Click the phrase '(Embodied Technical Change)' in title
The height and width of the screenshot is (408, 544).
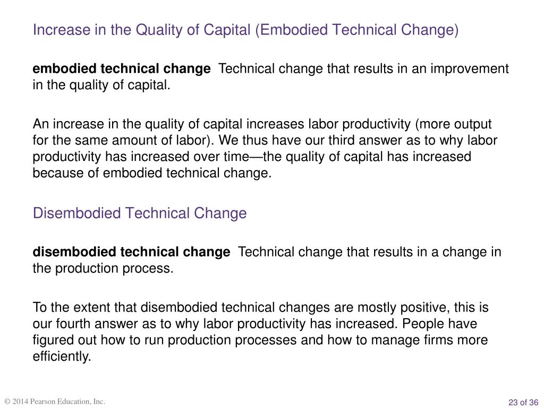pos(356,30)
